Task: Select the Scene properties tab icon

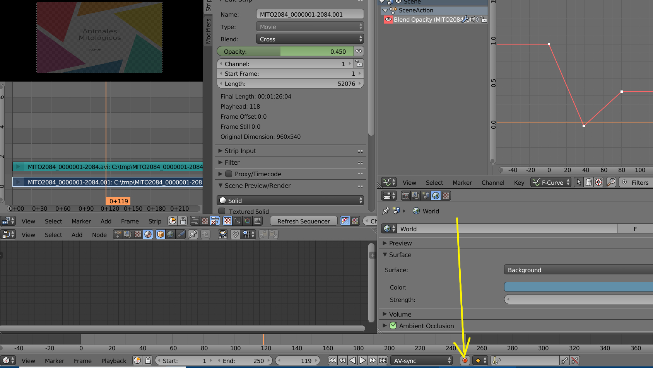Action: coord(426,196)
